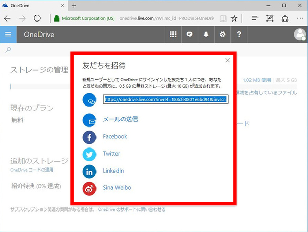Screen dimensions: 308x232
Task: Click the メールの送信 link
Action: pos(121,119)
